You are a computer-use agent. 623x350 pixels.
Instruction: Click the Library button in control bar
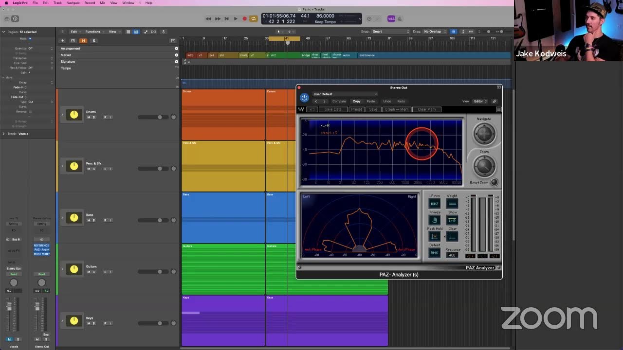click(x=7, y=19)
